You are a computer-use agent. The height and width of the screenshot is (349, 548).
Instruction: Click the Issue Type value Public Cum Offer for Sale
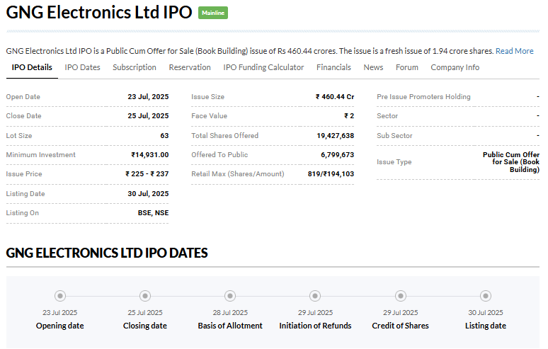coord(511,162)
